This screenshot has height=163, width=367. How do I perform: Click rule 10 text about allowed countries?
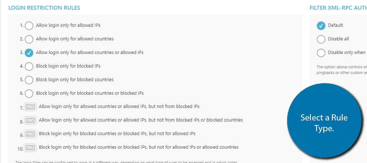139,147
